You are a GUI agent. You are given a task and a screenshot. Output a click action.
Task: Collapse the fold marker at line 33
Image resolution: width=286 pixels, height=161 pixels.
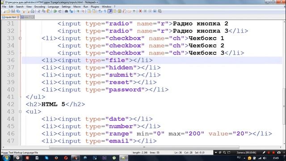click(x=20, y=38)
